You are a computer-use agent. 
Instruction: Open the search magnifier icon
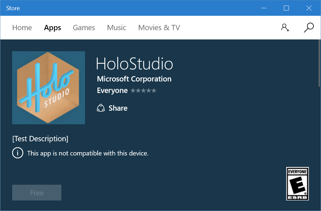[x=309, y=28]
